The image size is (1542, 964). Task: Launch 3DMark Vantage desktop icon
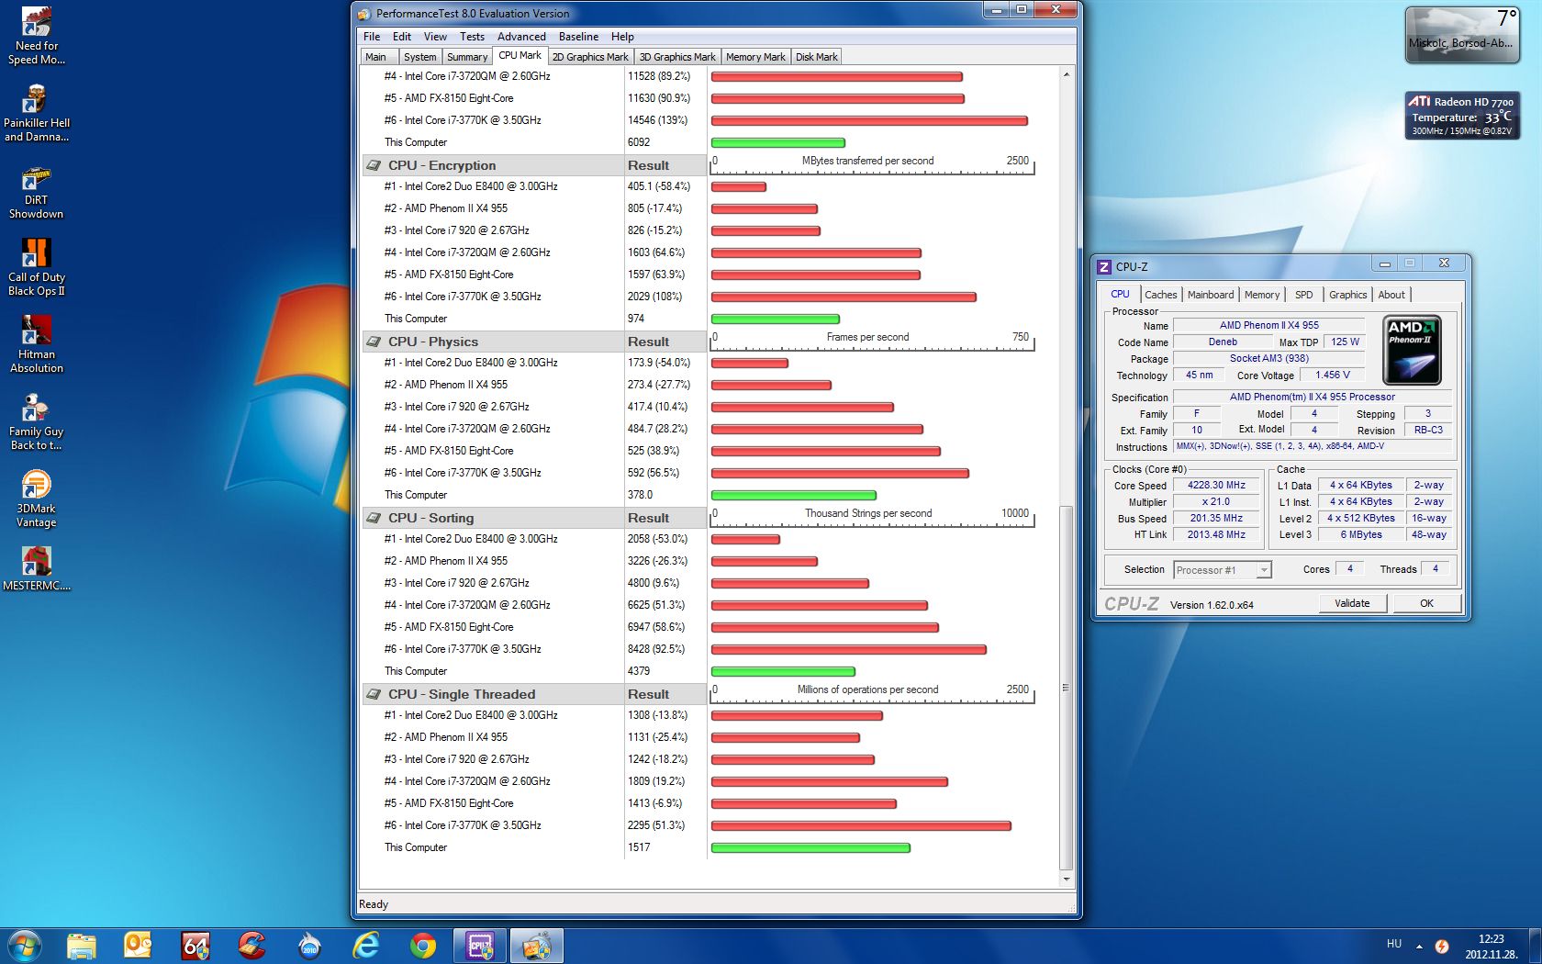point(36,499)
